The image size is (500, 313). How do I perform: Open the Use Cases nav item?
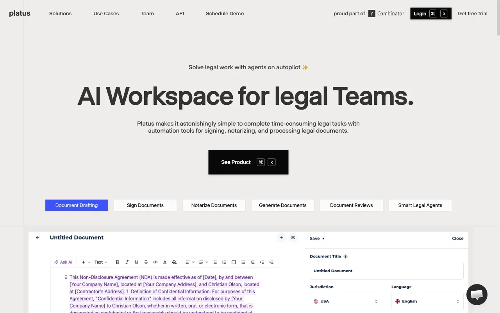[106, 13]
